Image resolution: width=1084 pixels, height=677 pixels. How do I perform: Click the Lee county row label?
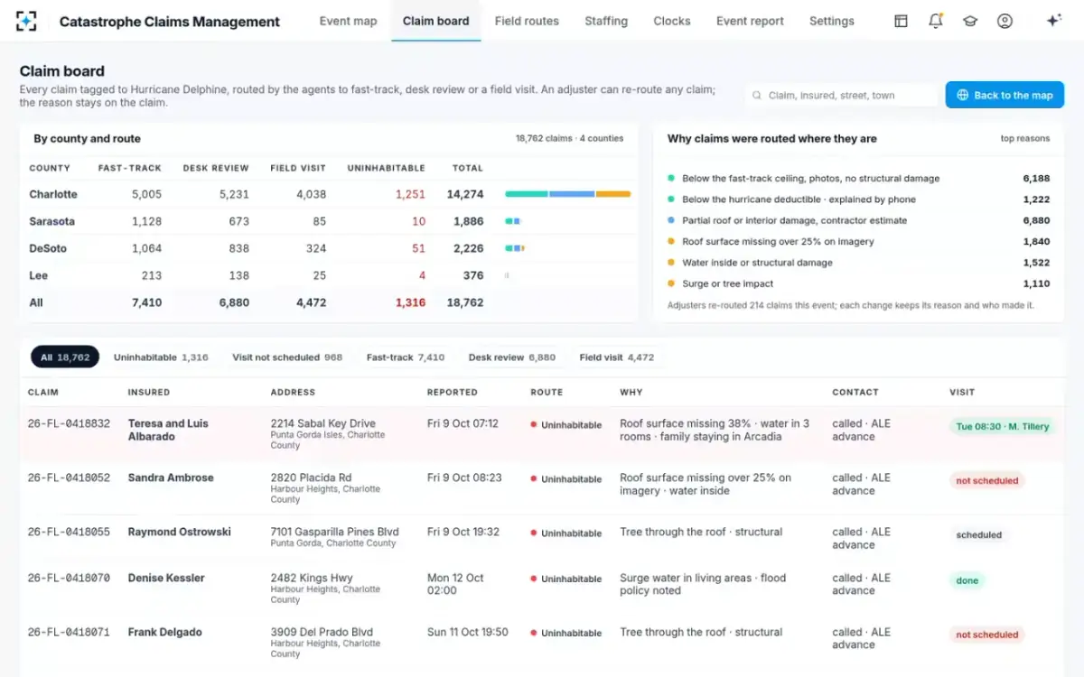[x=38, y=275]
